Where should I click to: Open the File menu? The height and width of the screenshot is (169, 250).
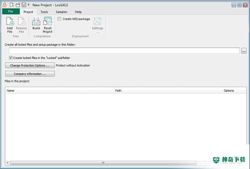11,12
